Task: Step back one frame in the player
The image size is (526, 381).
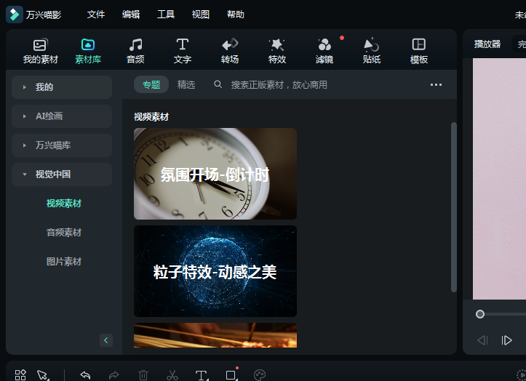Action: [482, 340]
